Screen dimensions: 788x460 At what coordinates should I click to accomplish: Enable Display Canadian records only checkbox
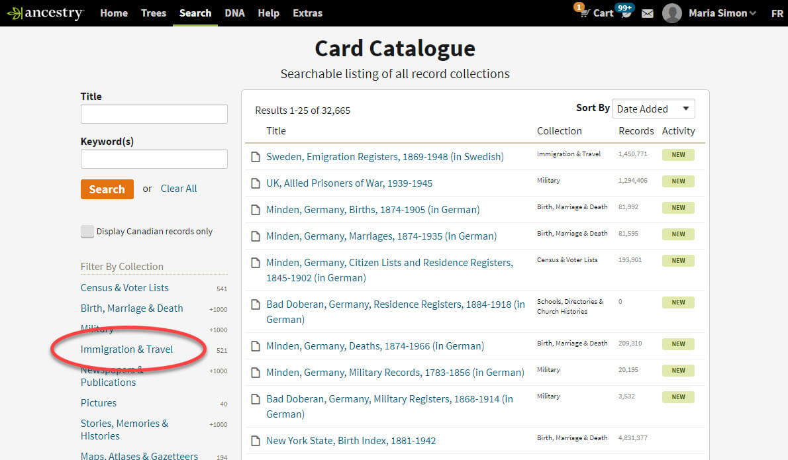click(x=87, y=232)
